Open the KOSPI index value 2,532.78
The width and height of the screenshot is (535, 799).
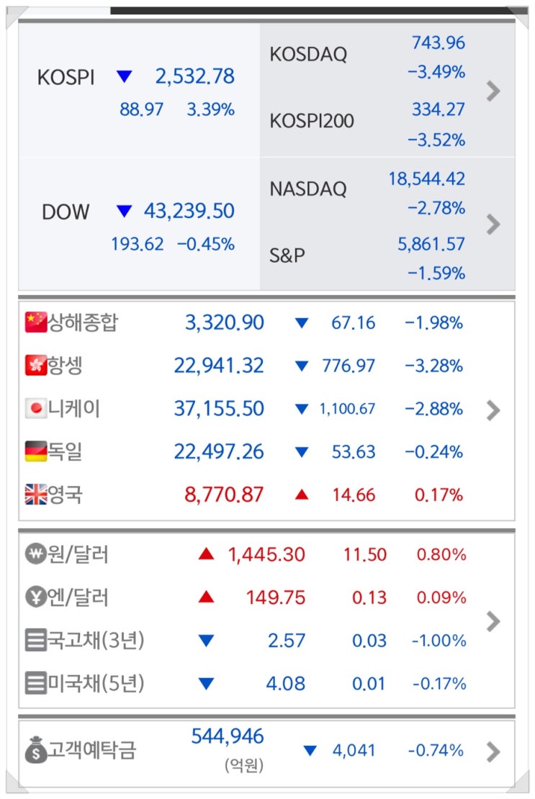(194, 77)
